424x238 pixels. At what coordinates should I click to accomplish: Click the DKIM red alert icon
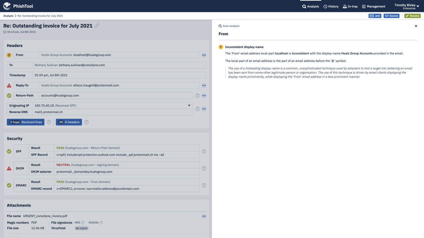tap(9, 168)
